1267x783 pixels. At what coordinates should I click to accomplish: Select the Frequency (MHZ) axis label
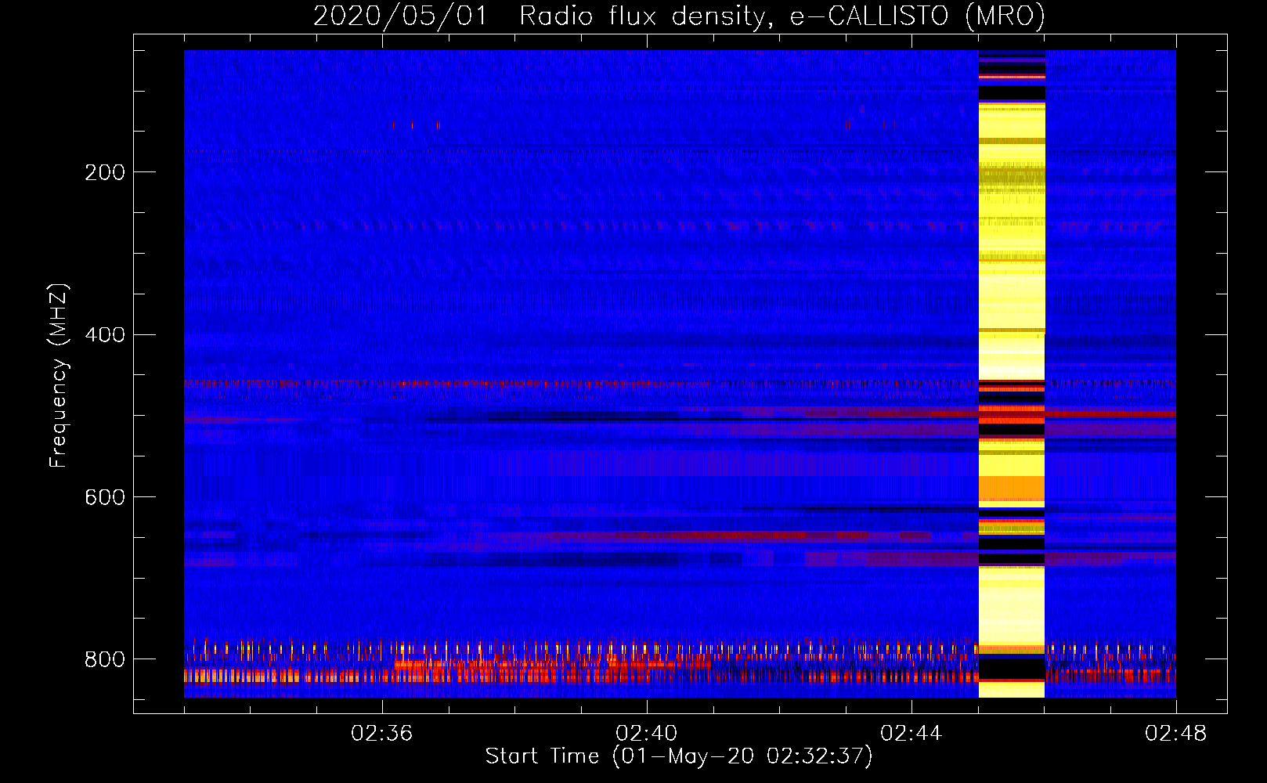pos(58,375)
